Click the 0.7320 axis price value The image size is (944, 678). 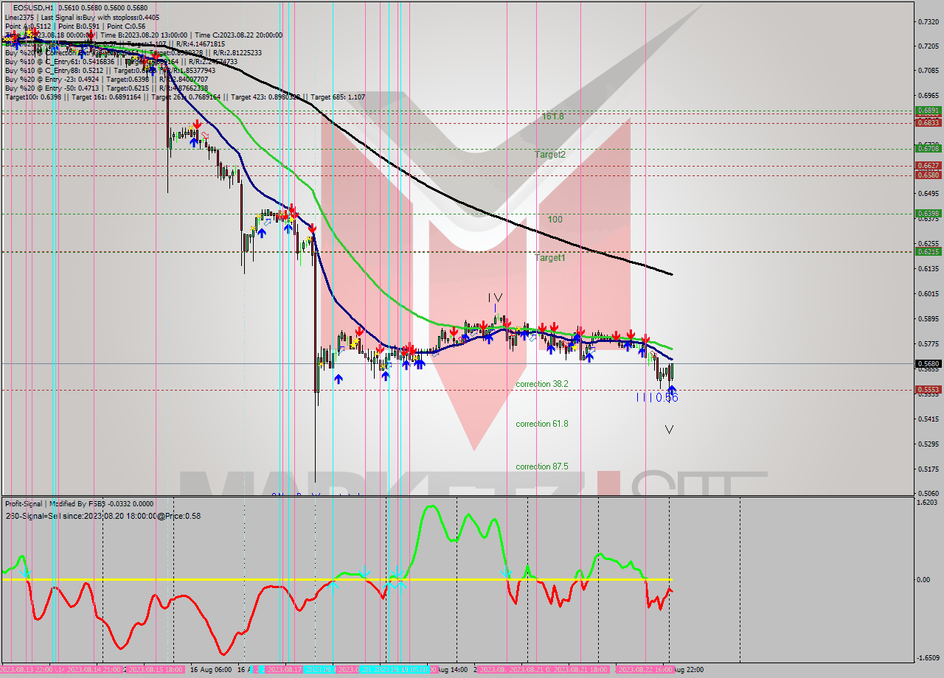927,21
